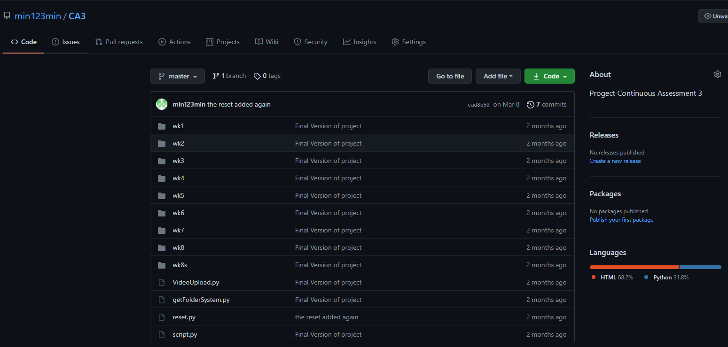728x347 pixels.
Task: Open the script.py file
Action: (x=185, y=335)
